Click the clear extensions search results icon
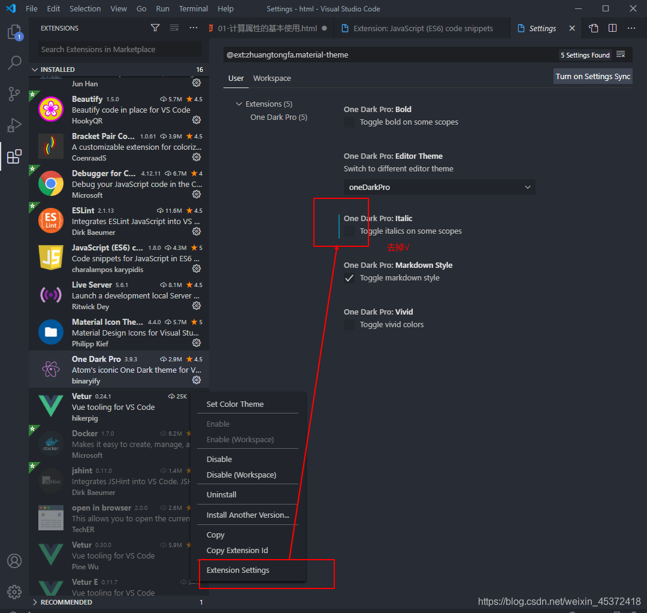Image resolution: width=647 pixels, height=613 pixels. point(174,28)
